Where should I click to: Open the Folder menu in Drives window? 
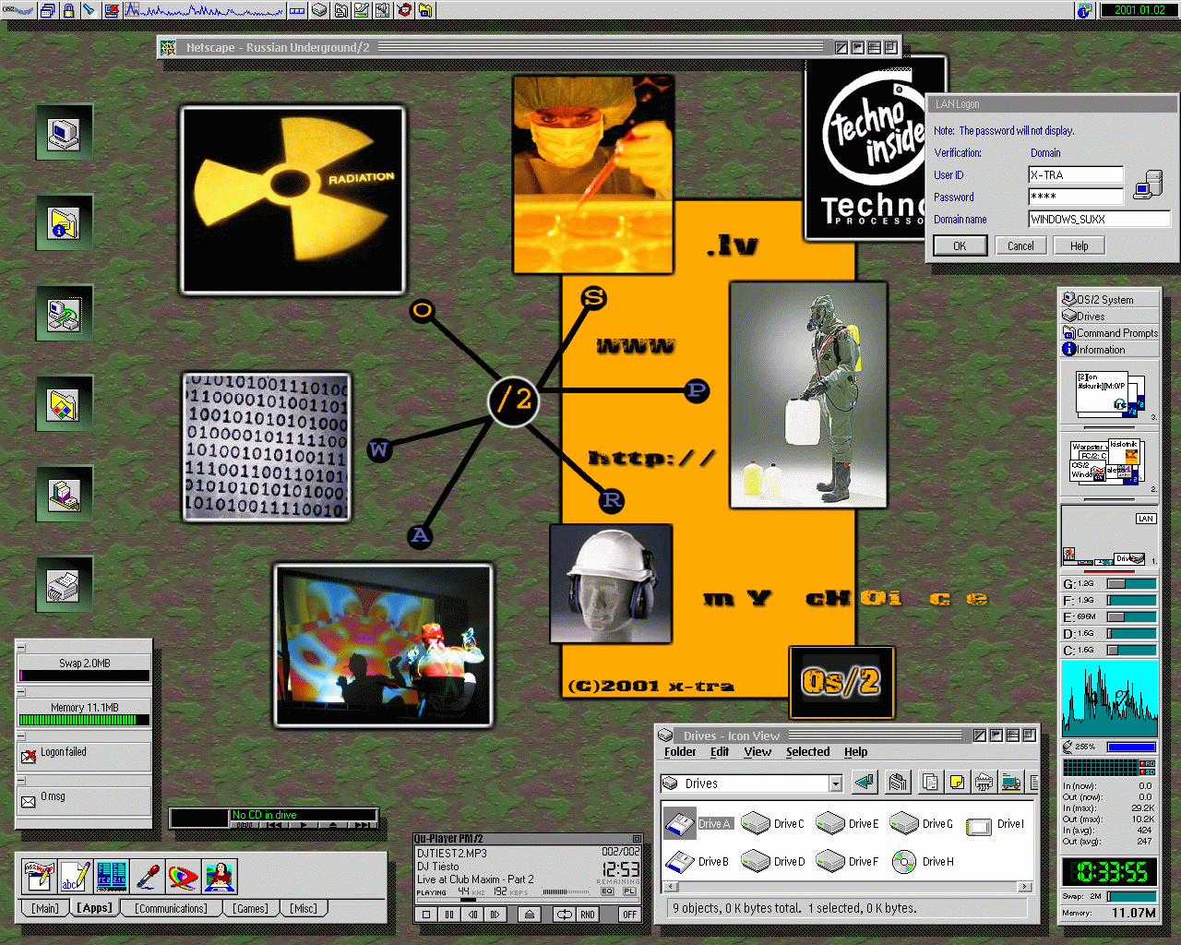click(x=680, y=752)
